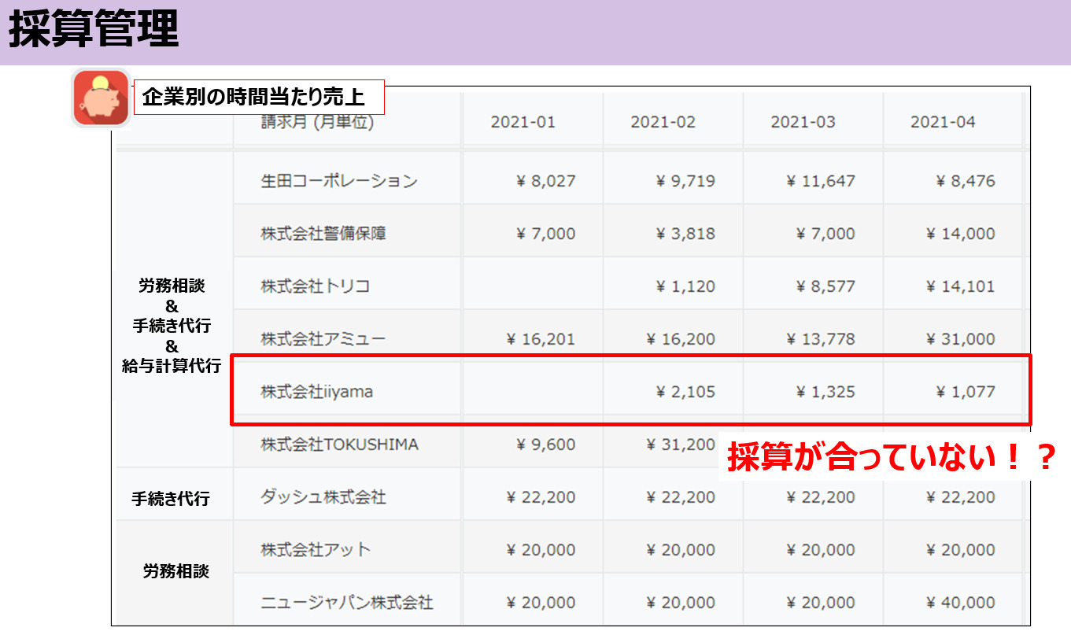Click the ¥ 2,105 cell

(x=685, y=392)
